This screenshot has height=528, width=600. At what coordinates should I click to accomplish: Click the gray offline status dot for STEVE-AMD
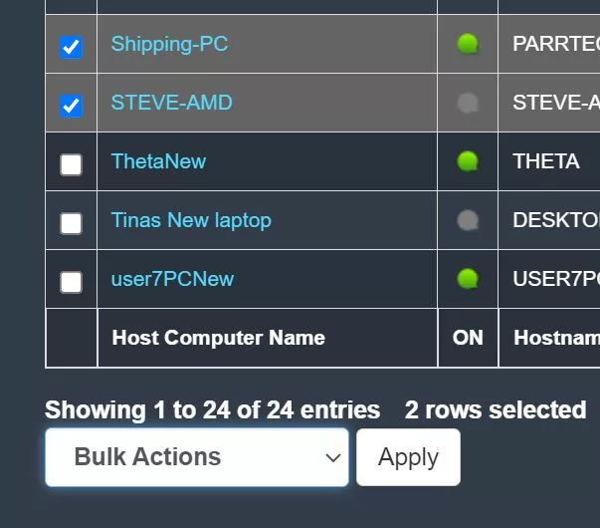[468, 103]
